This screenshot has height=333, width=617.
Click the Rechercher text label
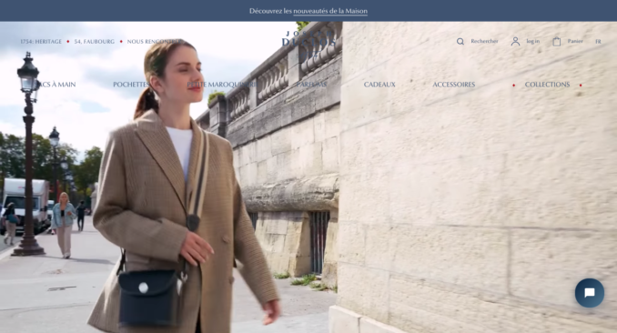point(484,41)
